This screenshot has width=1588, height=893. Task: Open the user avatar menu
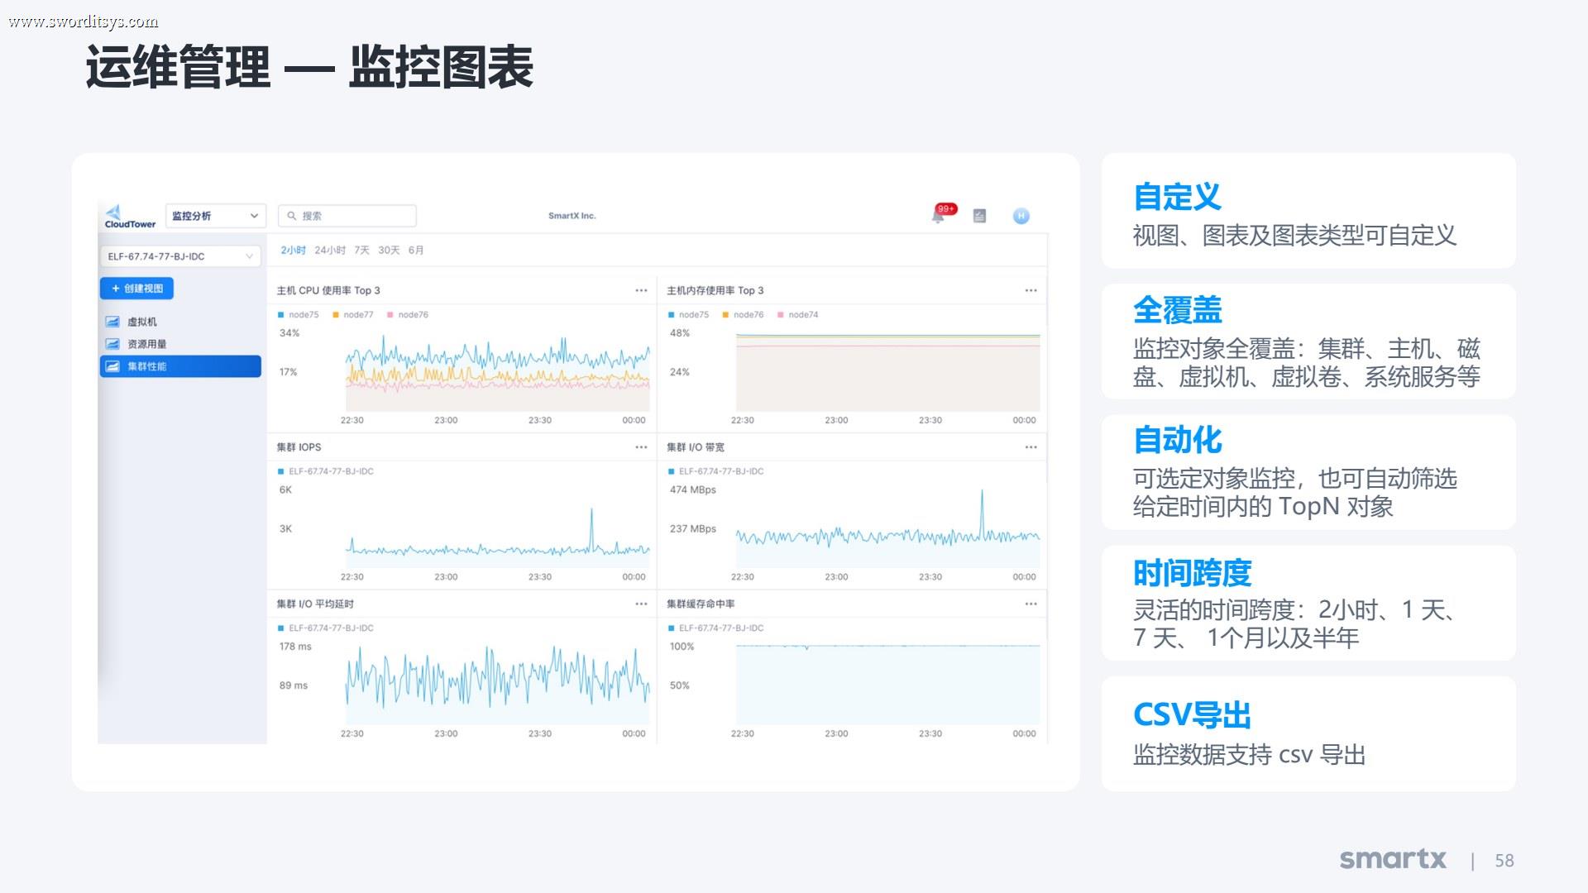click(x=1021, y=216)
